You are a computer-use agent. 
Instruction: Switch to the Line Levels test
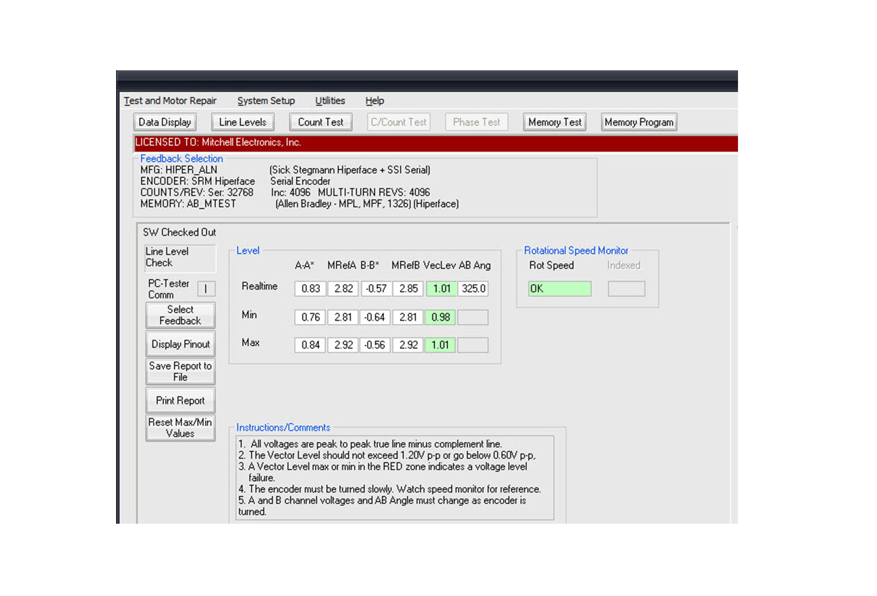[x=243, y=122]
